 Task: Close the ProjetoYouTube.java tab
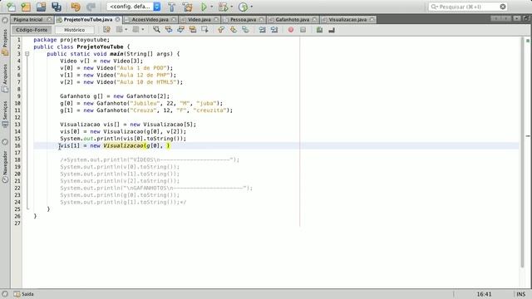pyautogui.click(x=118, y=20)
